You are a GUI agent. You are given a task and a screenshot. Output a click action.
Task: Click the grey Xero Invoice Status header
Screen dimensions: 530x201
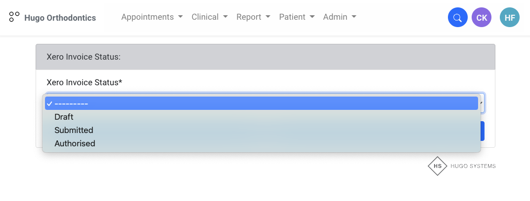pyautogui.click(x=265, y=57)
